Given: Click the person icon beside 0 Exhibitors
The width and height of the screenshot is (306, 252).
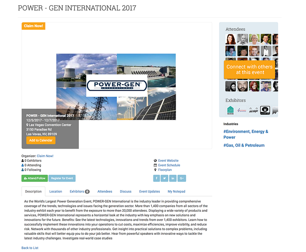Looking at the screenshot, I should [x=23, y=160].
